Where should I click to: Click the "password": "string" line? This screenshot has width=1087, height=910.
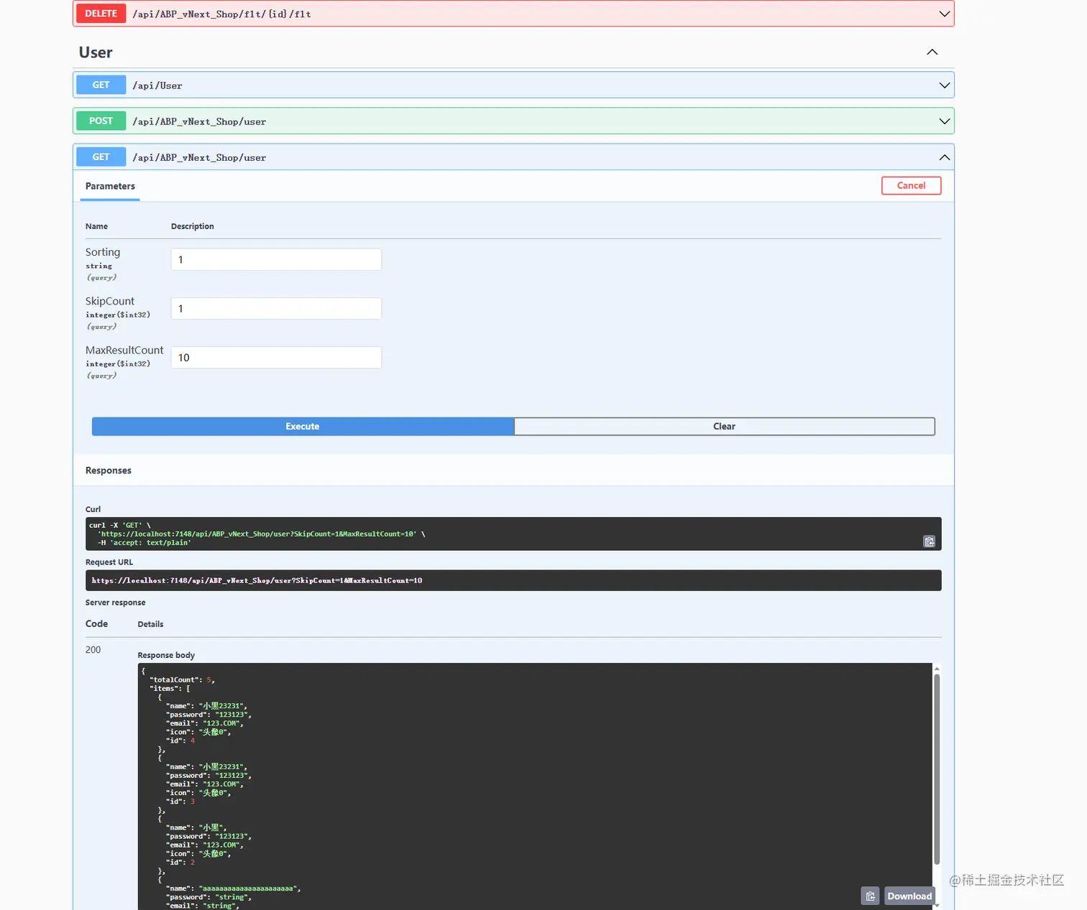pos(209,897)
